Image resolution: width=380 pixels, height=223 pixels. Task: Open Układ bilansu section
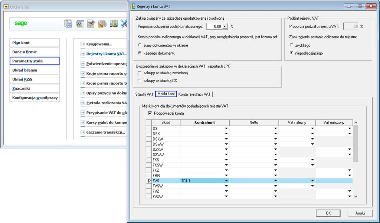coord(35,70)
